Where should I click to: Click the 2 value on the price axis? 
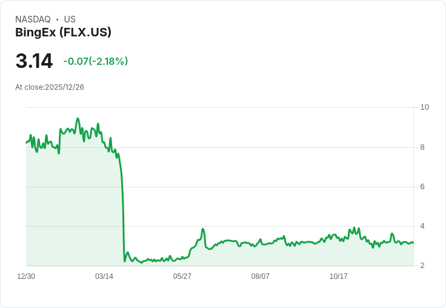click(x=422, y=266)
